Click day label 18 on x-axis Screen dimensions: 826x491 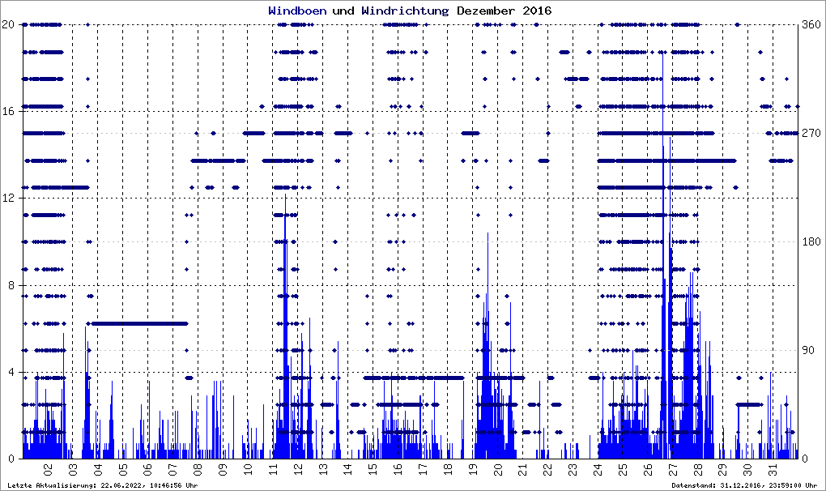tap(448, 468)
